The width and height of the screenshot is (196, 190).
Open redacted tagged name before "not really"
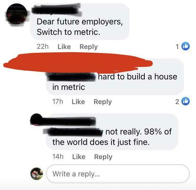click(x=74, y=132)
